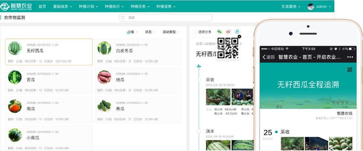The image size is (363, 151).
Task: Select the 无籽西瓜 crop card
Action: pyautogui.click(x=49, y=52)
